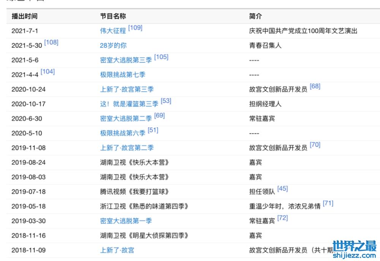Click 上新了·故宫第三季 link
Image resolution: width=380 pixels, height=261 pixels.
coord(127,90)
